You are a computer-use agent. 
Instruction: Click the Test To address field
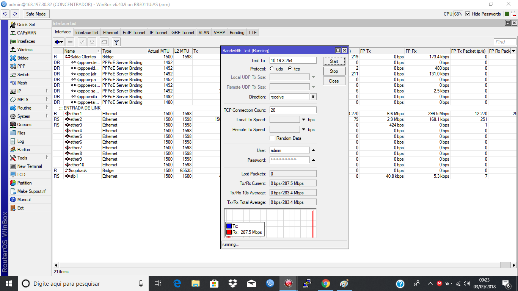click(x=293, y=60)
